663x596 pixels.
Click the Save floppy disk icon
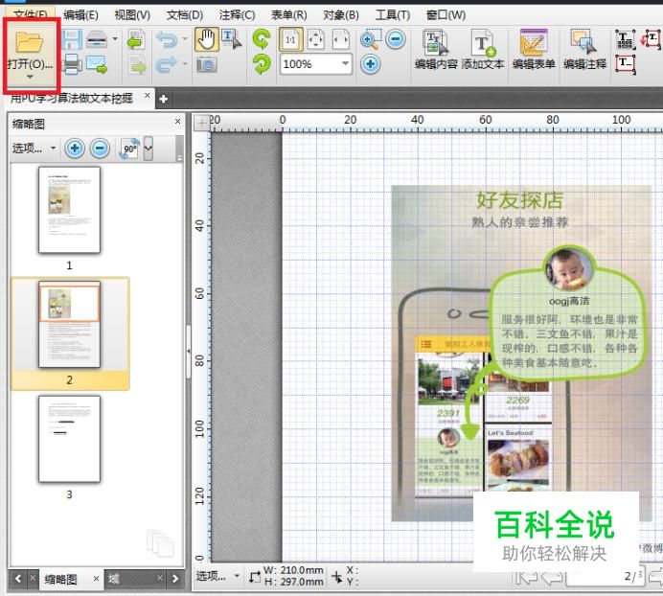(72, 39)
